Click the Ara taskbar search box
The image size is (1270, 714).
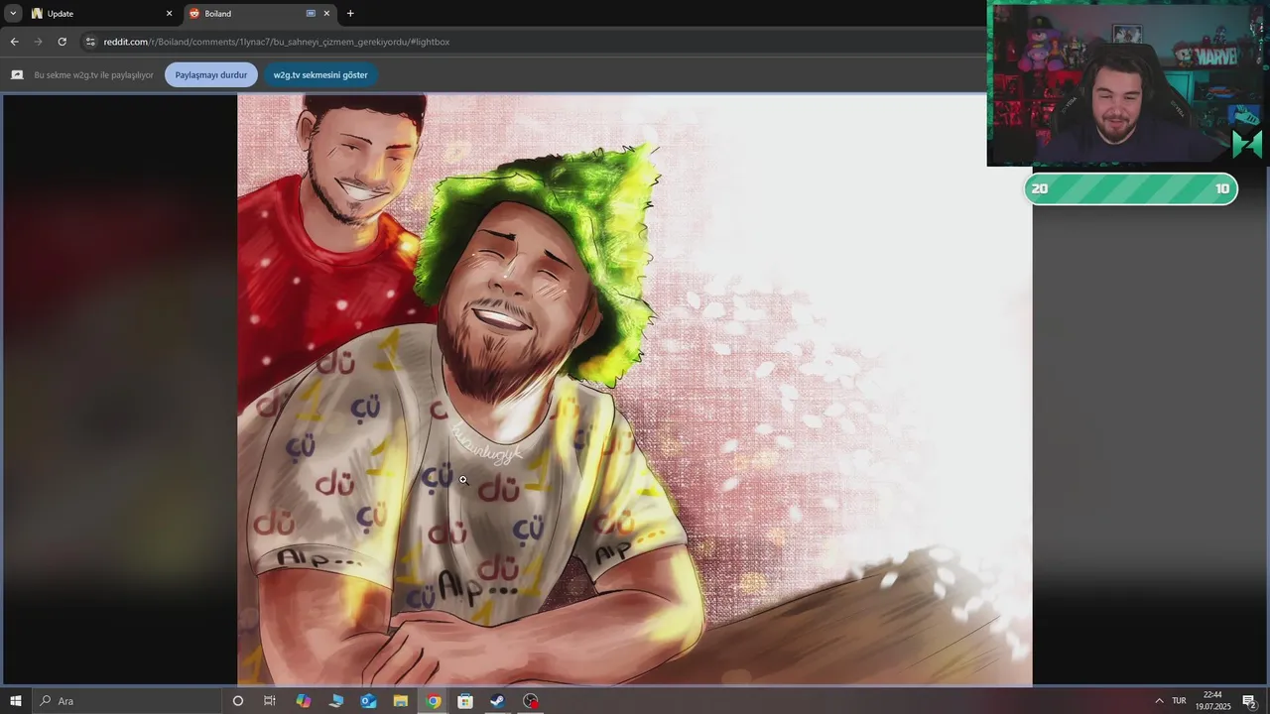click(127, 701)
